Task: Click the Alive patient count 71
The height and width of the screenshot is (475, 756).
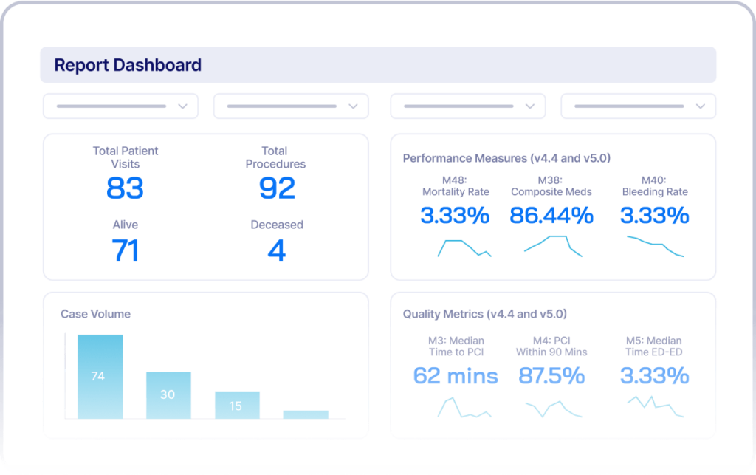Action: click(126, 250)
